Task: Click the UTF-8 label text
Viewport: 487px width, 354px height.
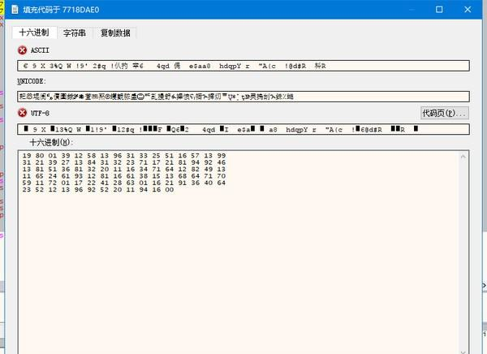Action: coord(42,112)
